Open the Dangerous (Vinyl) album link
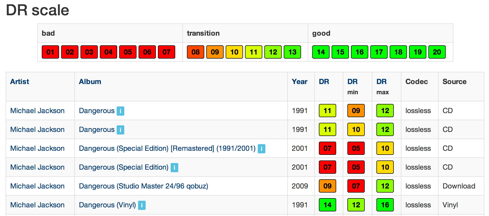This screenshot has width=489, height=216. tap(107, 205)
